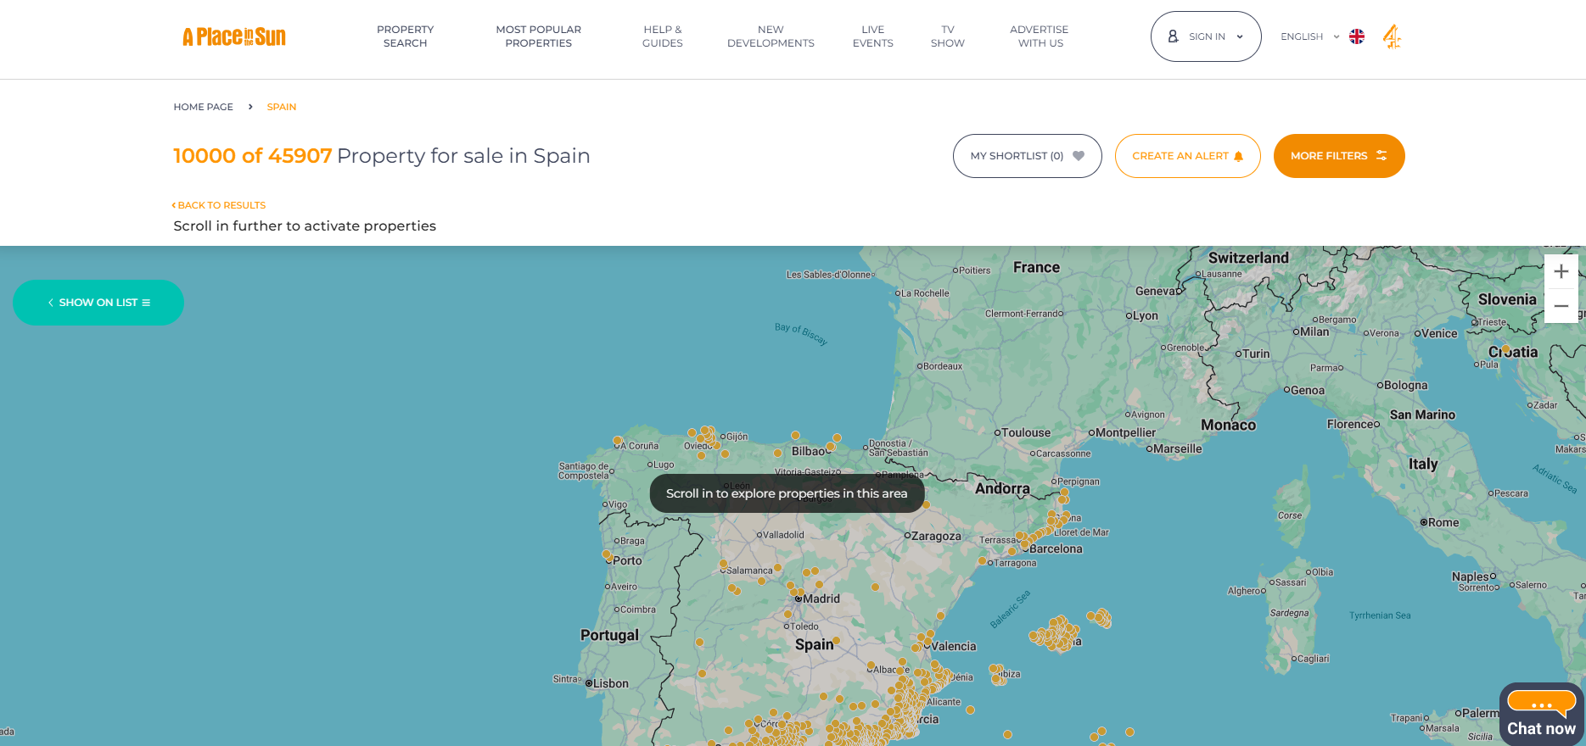Screen dimensions: 1586x746
Task: Navigate to Home Page breadcrumb
Action: (x=203, y=107)
